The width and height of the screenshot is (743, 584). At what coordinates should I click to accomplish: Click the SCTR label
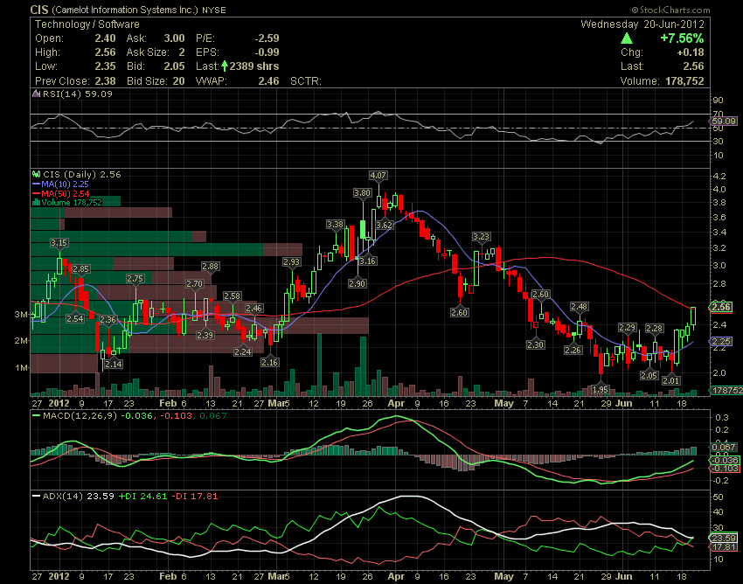point(306,81)
